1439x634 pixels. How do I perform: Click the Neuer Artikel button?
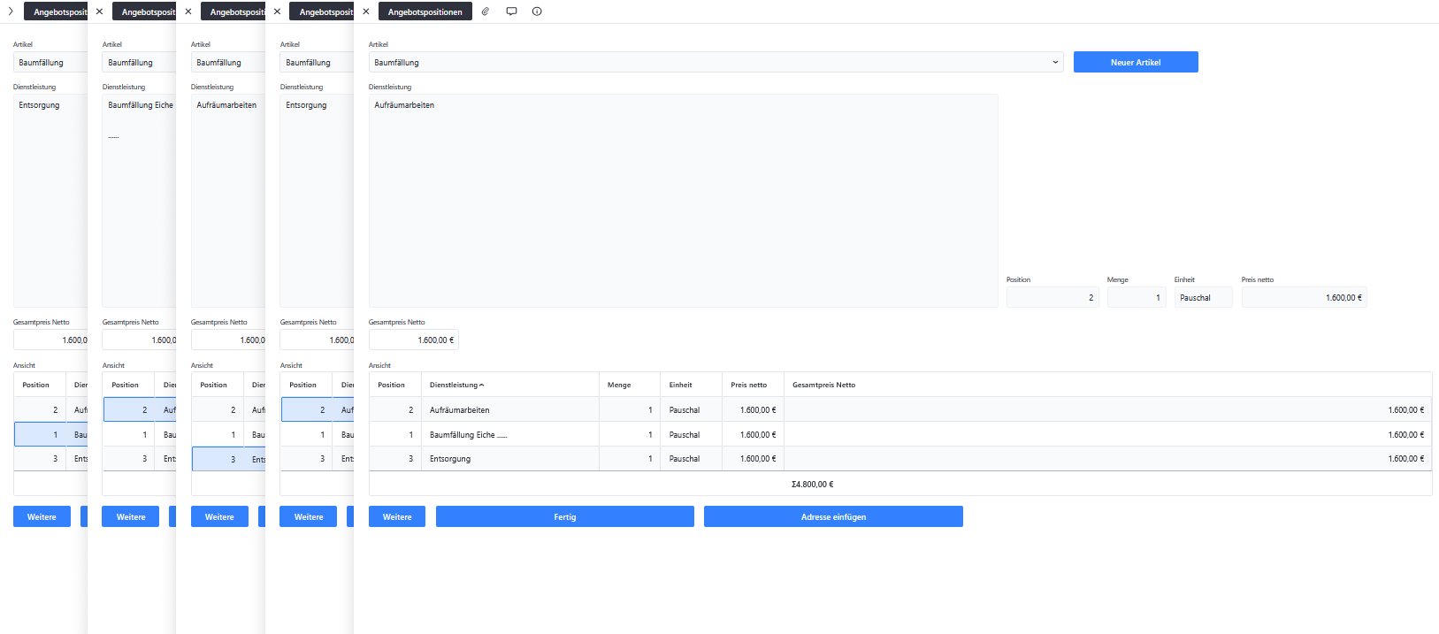(1136, 62)
